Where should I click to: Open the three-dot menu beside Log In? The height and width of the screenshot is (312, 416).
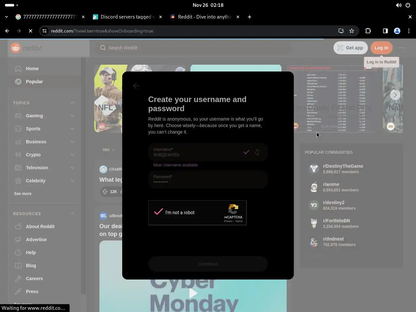pyautogui.click(x=402, y=48)
